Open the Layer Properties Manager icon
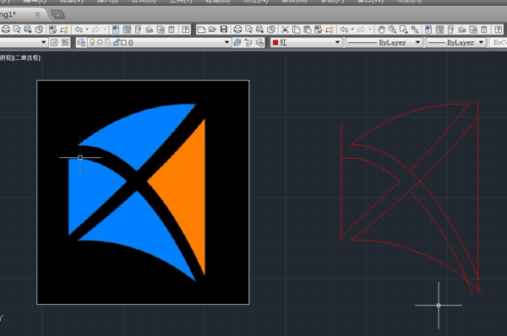The height and width of the screenshot is (336, 507). tap(81, 42)
